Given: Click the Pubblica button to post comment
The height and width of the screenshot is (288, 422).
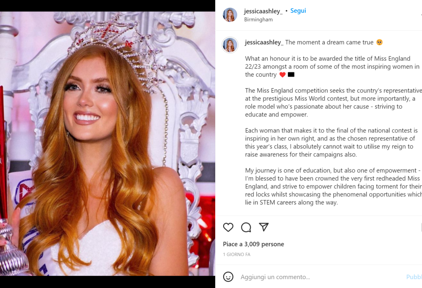Looking at the screenshot, I should 414,277.
